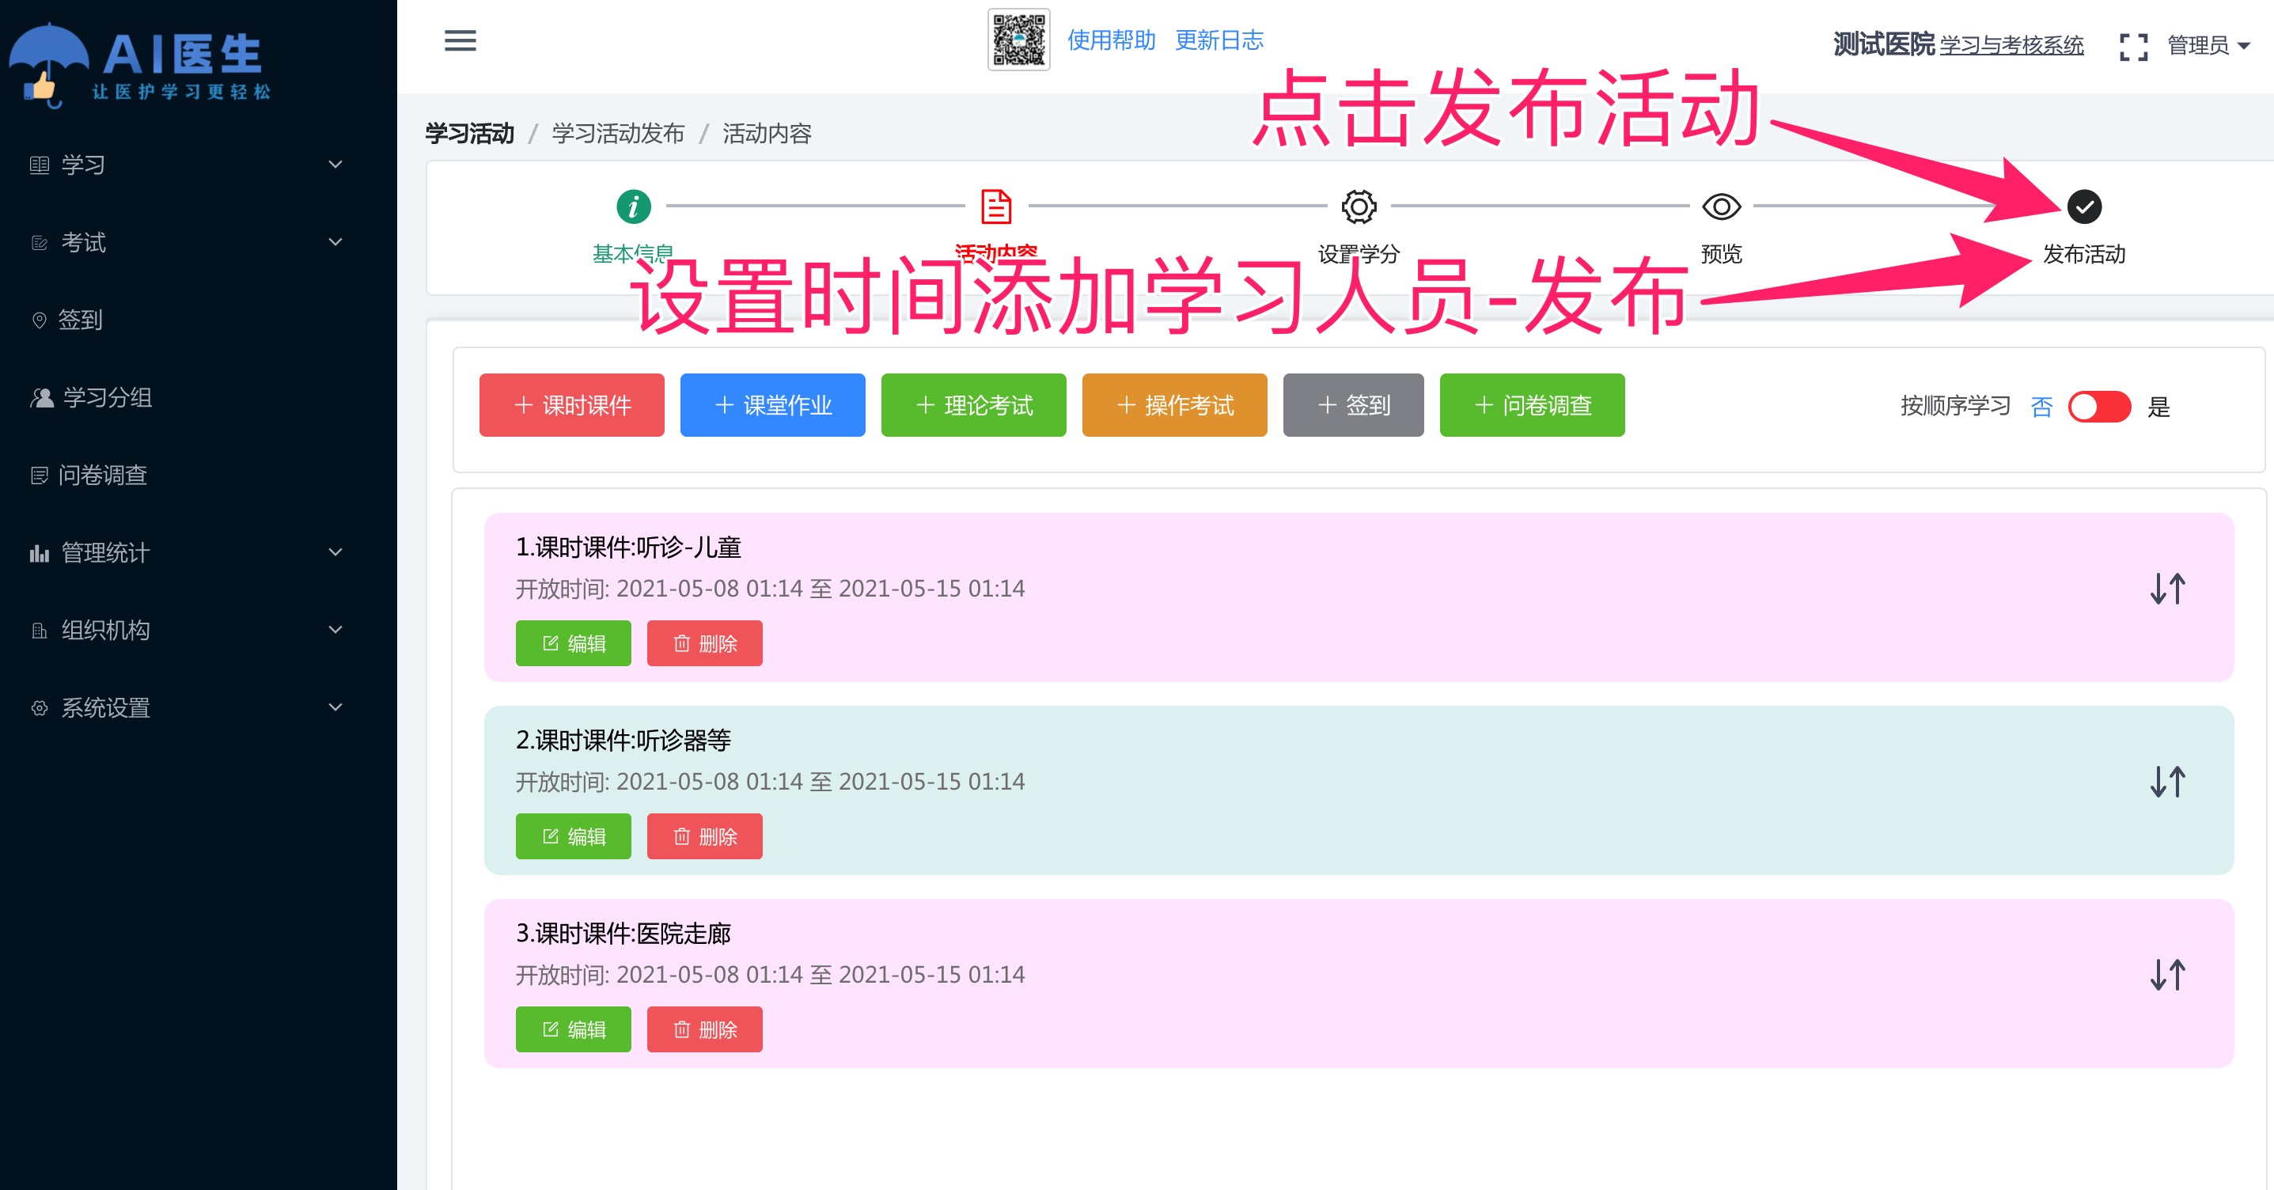Click the title 1.课时课件:听诊-儿童
Screen dimensions: 2274x1190
627,548
